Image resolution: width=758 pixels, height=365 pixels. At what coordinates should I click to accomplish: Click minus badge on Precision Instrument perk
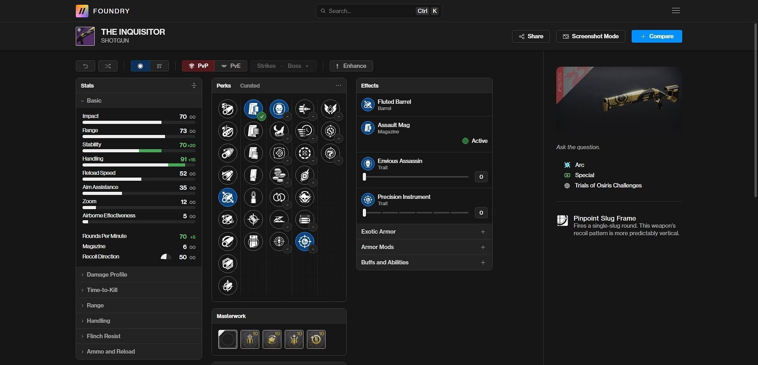313,249
